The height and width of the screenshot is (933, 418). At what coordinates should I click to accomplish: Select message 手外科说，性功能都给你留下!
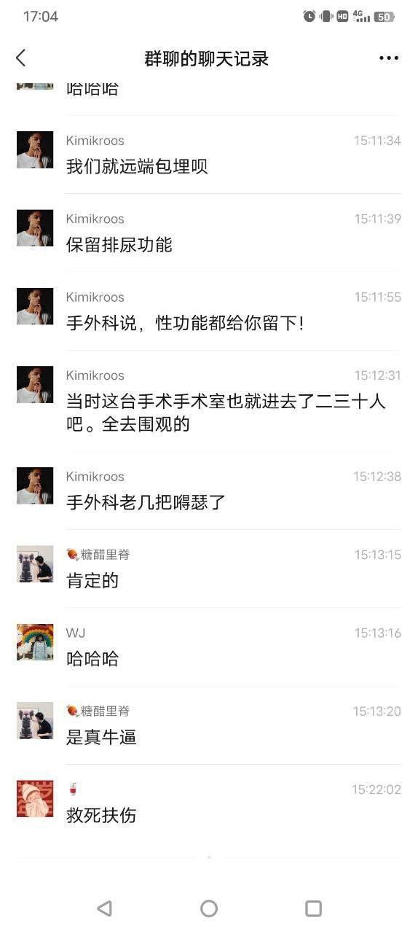[x=185, y=323]
